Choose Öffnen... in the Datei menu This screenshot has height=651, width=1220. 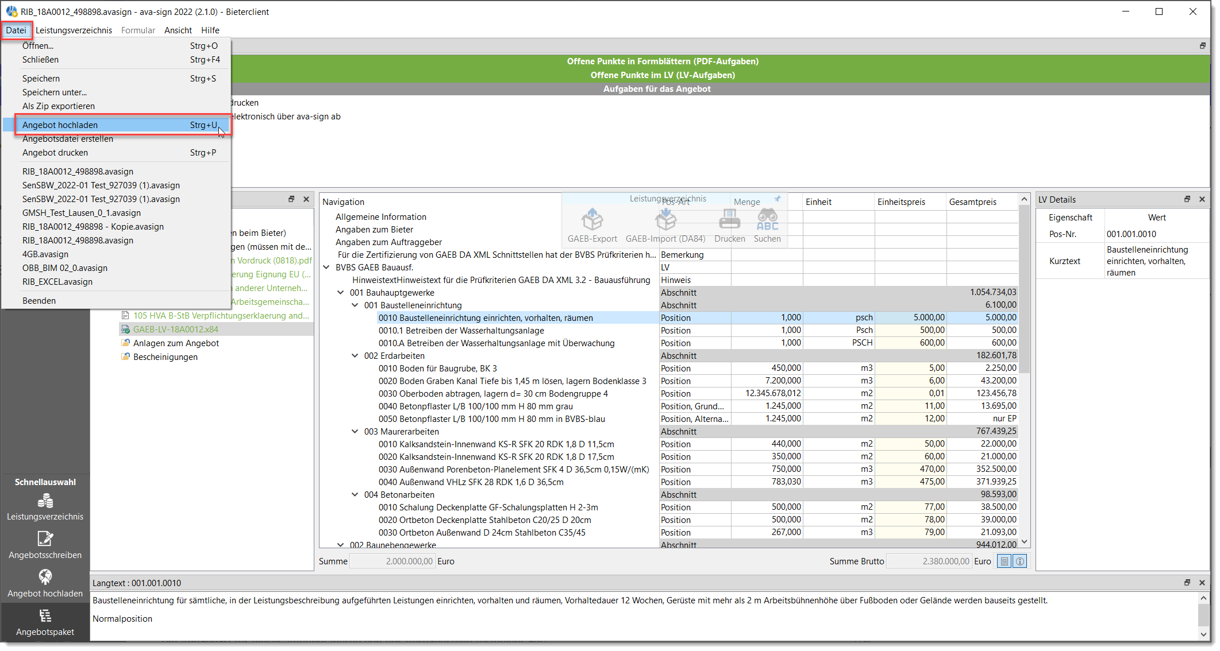coord(117,46)
